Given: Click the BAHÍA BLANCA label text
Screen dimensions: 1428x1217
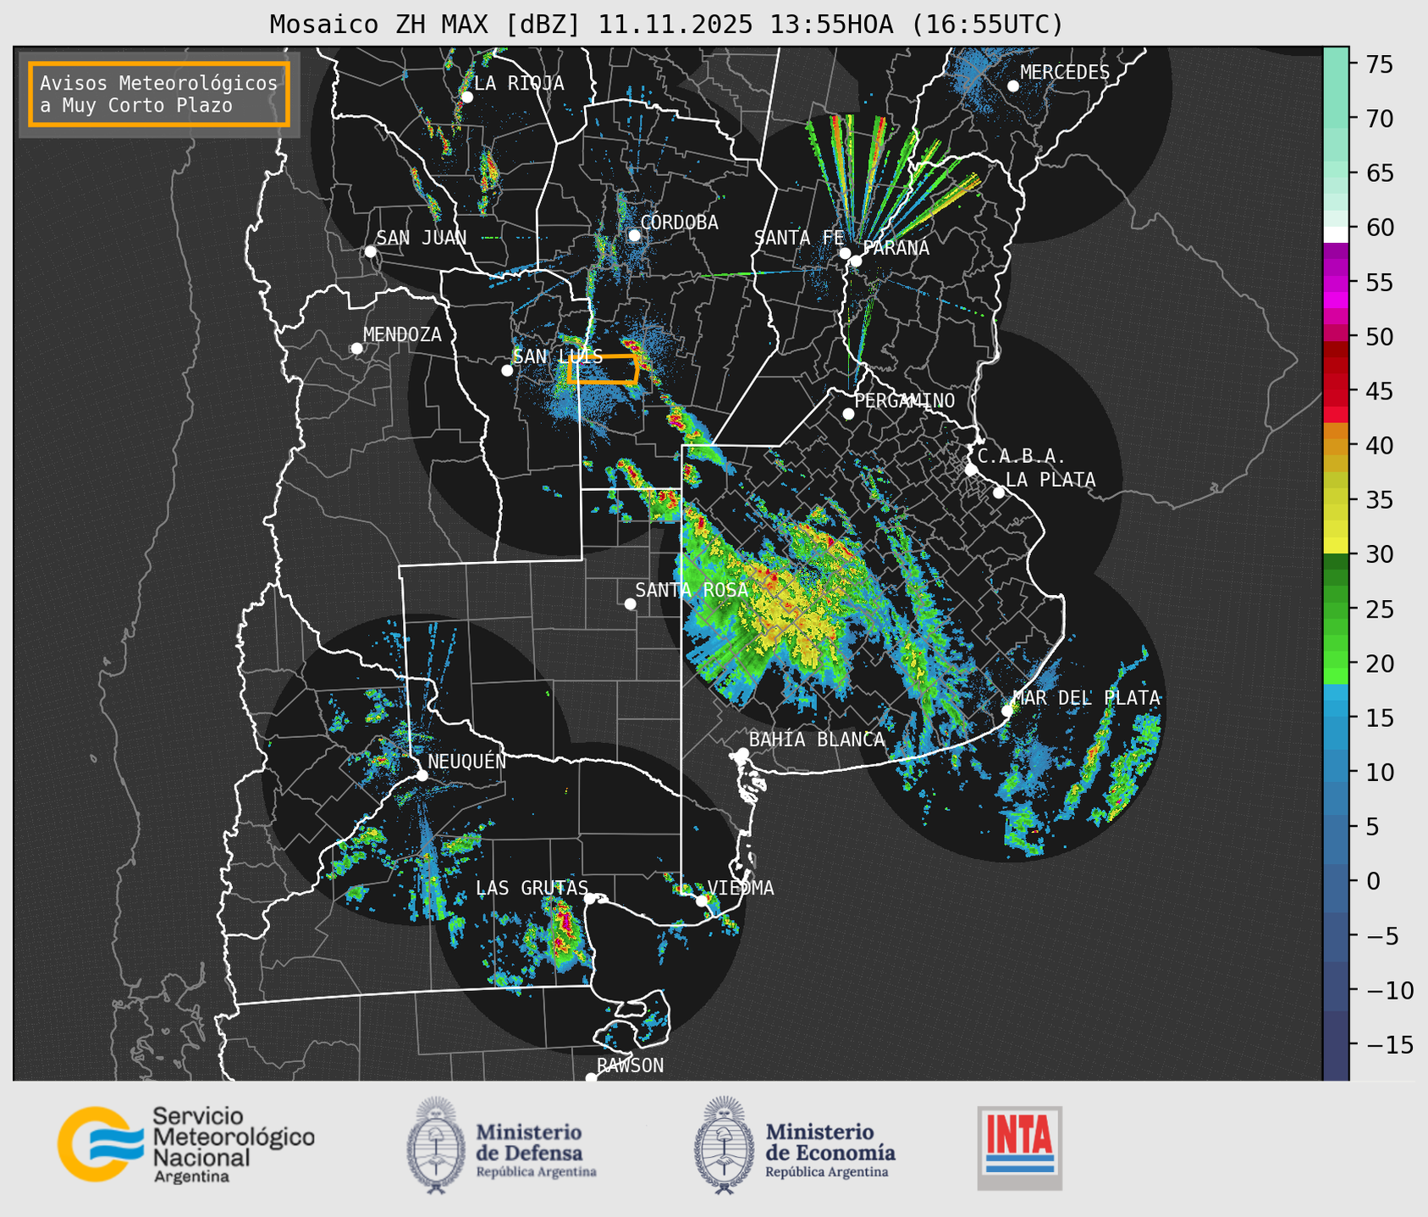Looking at the screenshot, I should [x=817, y=740].
